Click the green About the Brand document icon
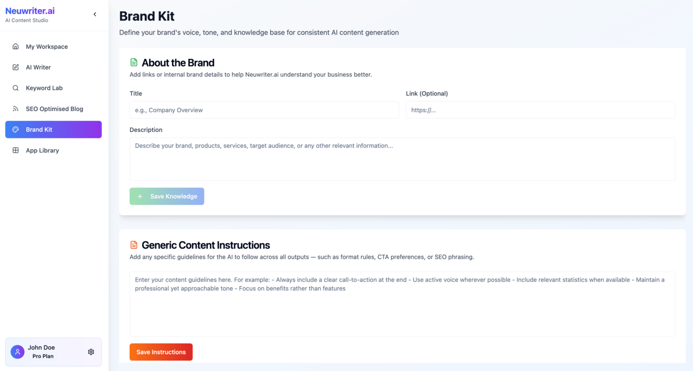693x371 pixels. click(134, 62)
